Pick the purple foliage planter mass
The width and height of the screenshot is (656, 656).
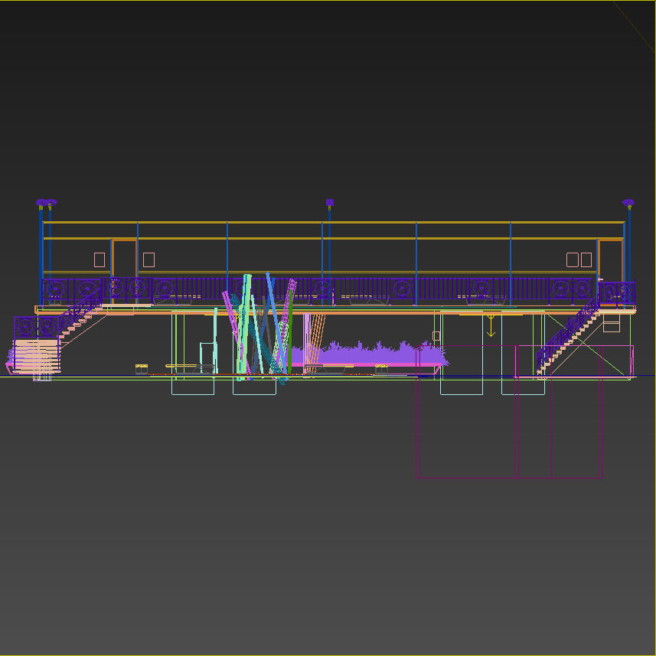(368, 354)
